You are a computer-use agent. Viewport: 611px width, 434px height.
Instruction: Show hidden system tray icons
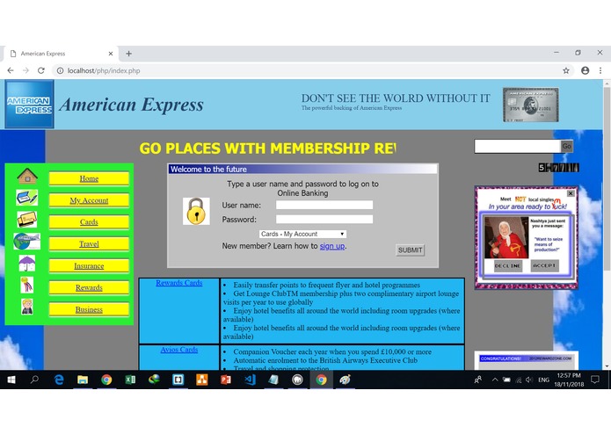tap(494, 380)
